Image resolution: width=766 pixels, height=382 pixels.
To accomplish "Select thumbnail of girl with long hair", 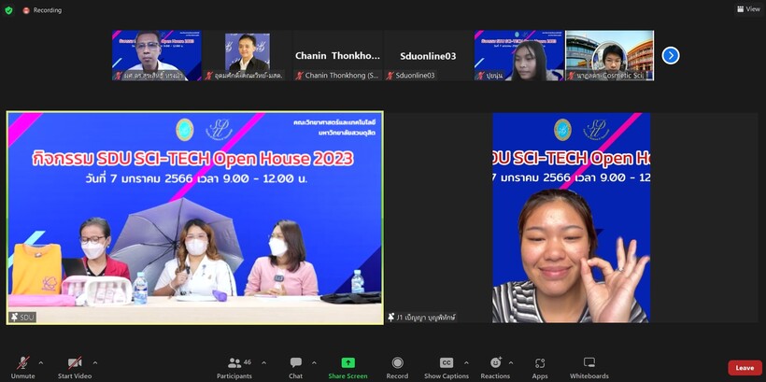I will (x=518, y=56).
